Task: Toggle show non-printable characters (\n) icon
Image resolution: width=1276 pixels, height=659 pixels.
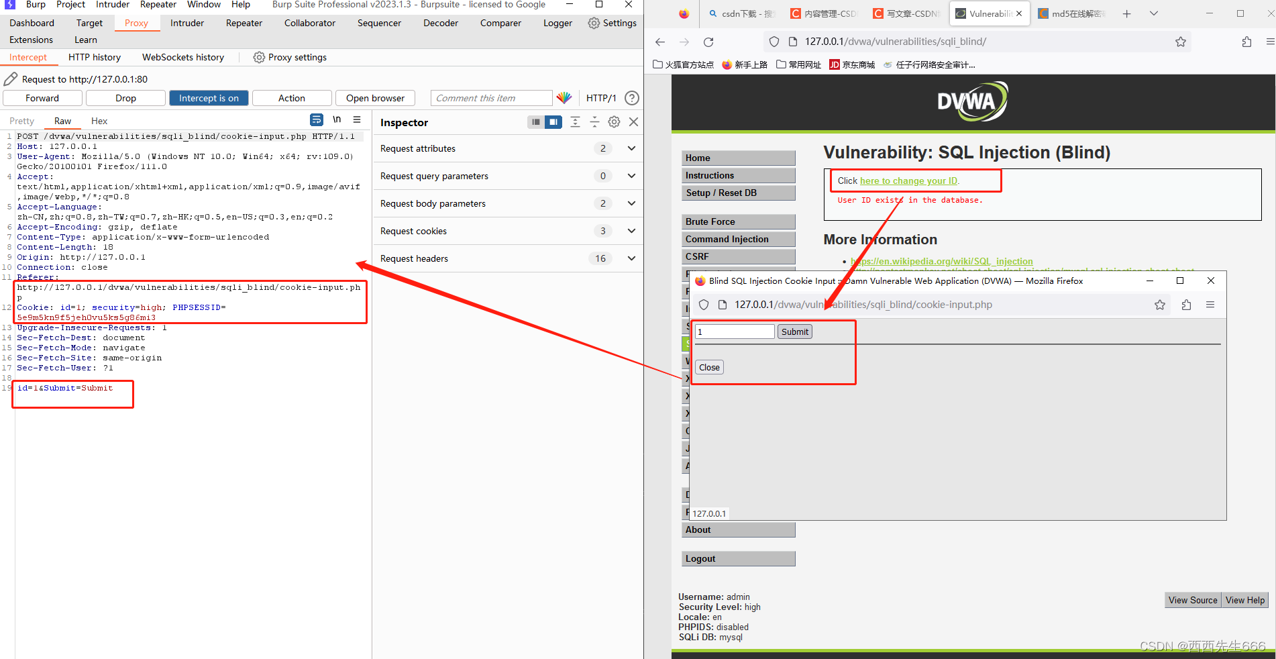Action: click(337, 119)
